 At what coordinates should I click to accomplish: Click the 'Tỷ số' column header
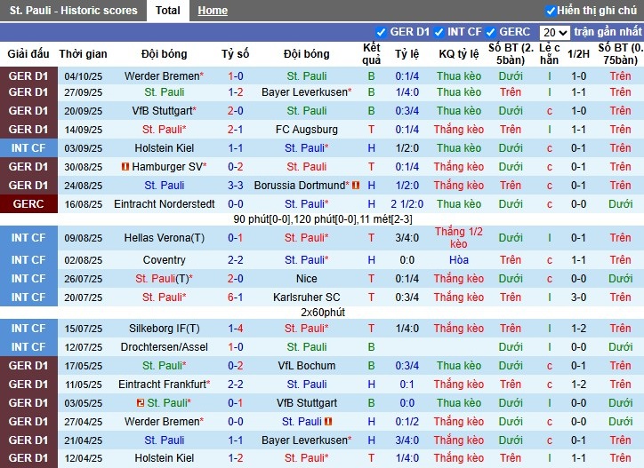pos(235,54)
